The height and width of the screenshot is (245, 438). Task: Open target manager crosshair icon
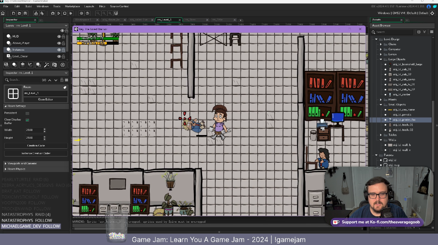click(432, 13)
